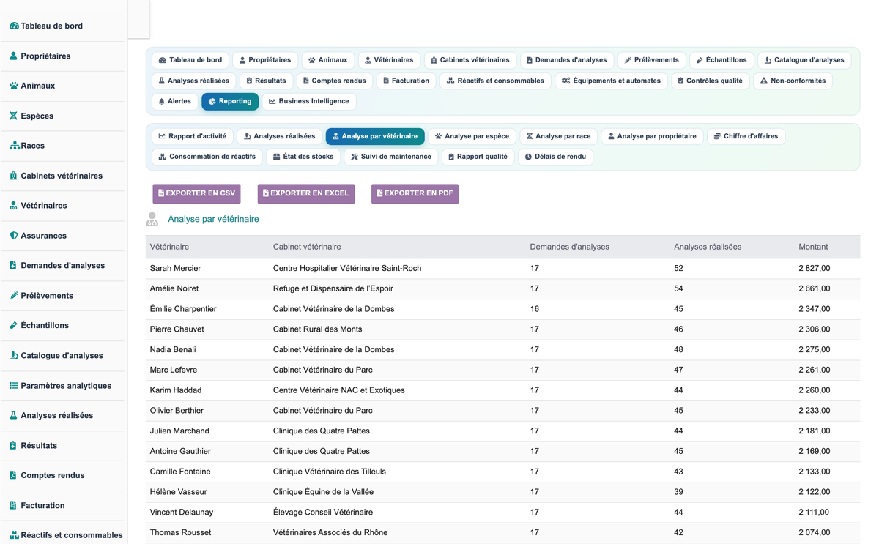The width and height of the screenshot is (879, 544).
Task: Click the Catalogue d'analyses microscope icon in sidebar
Action: [14, 355]
